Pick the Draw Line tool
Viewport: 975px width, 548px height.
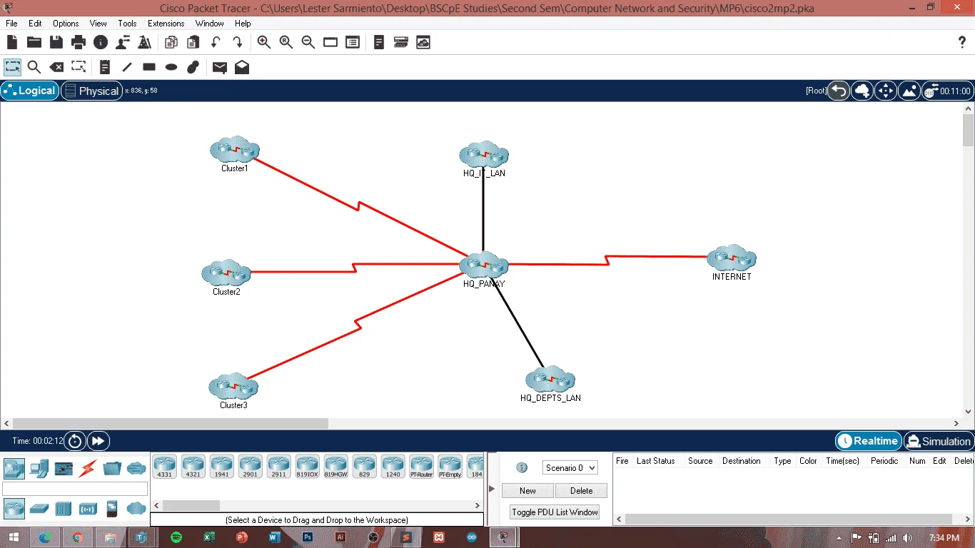pos(127,67)
